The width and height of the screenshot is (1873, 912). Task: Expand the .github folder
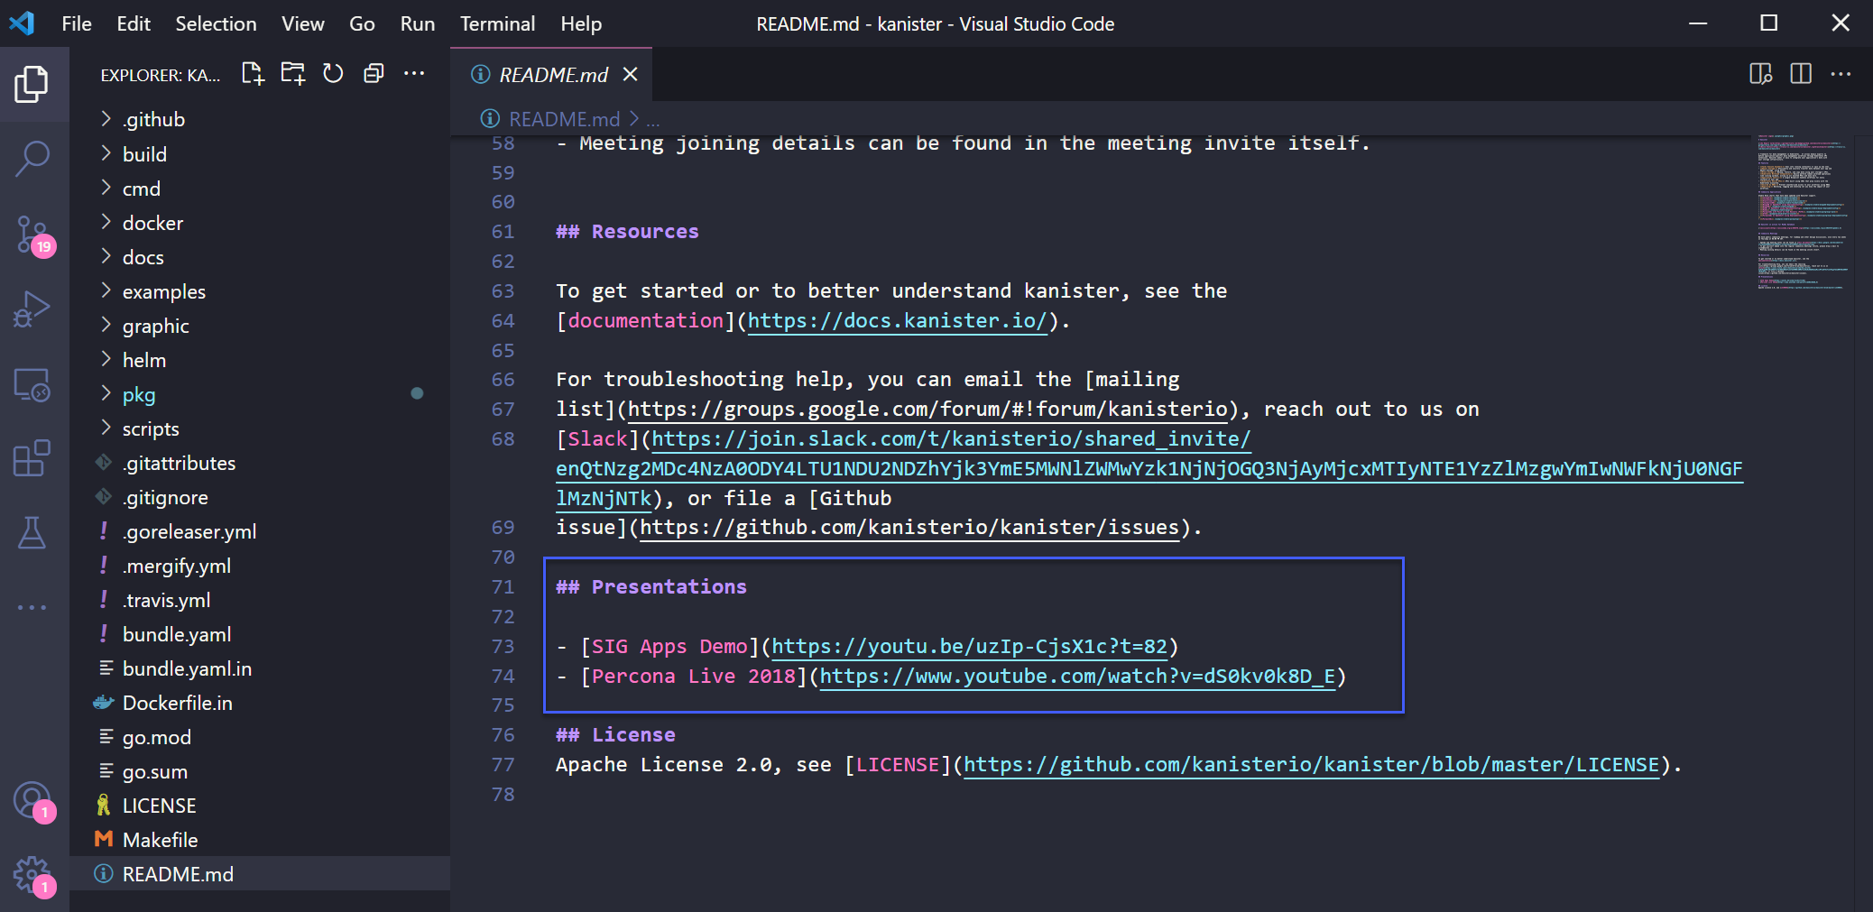tap(153, 120)
